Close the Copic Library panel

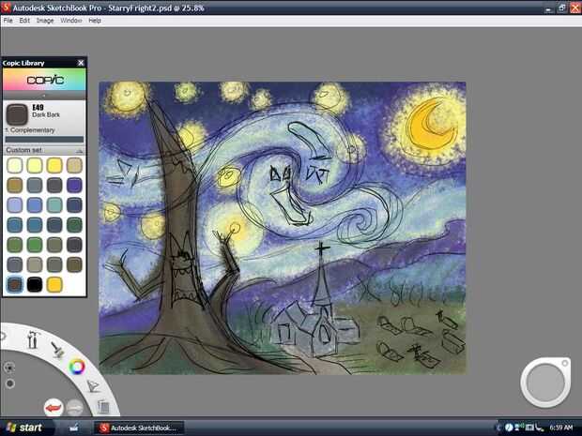coord(81,63)
